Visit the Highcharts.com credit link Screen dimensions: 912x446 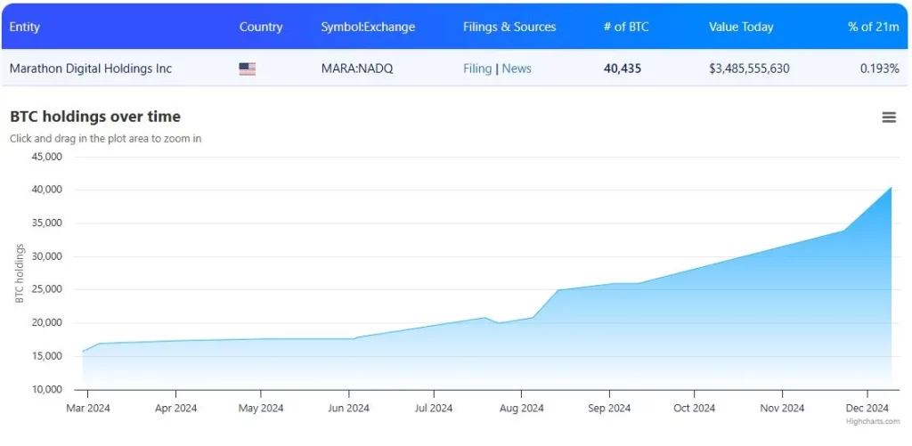pyautogui.click(x=873, y=422)
